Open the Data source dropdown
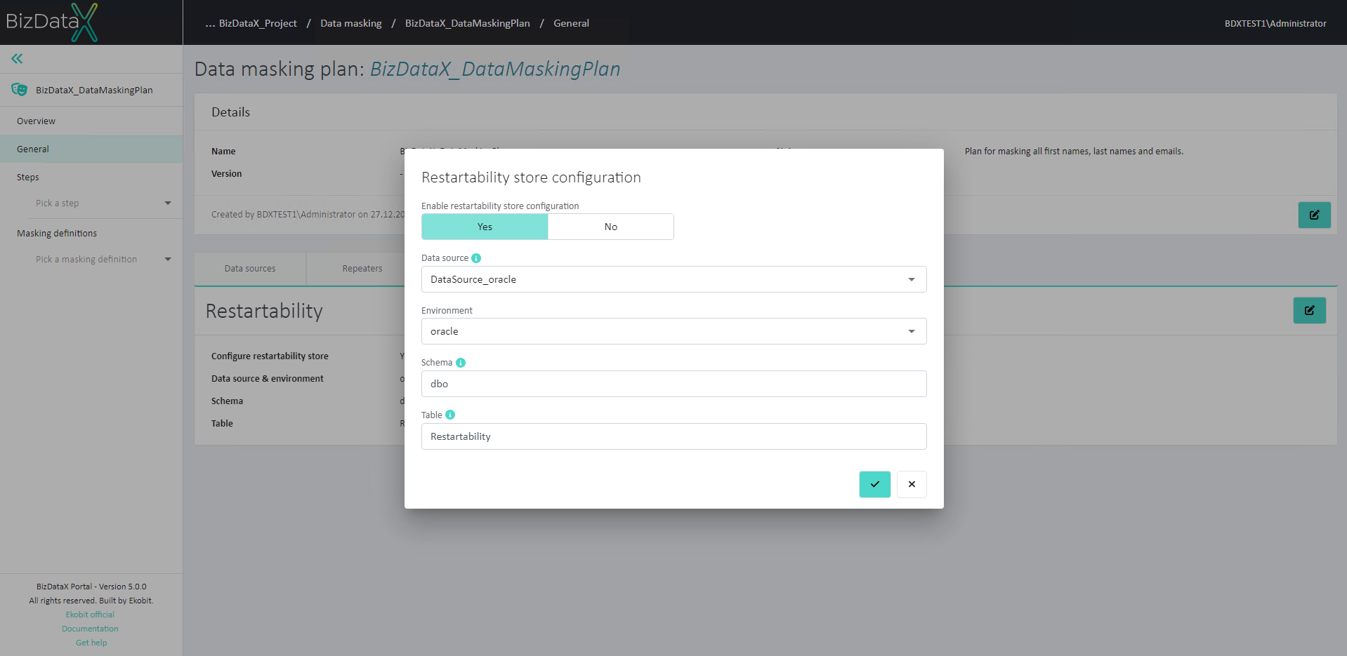 click(x=674, y=279)
